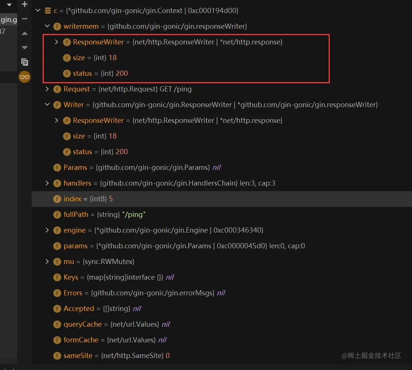The width and height of the screenshot is (412, 370).
Task: Select the index = {int8} 5 row
Action: [222, 199]
